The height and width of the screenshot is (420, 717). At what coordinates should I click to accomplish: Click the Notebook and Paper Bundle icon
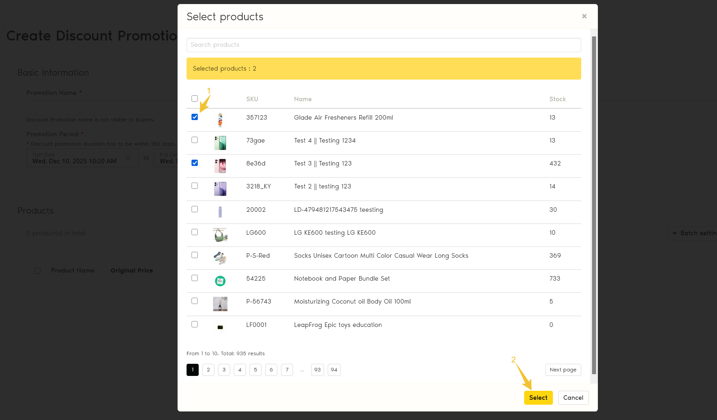click(220, 281)
